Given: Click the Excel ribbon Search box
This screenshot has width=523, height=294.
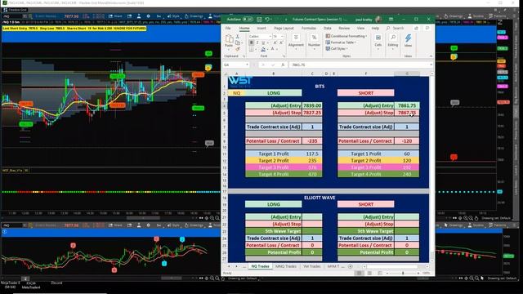Looking at the screenshot, I should pos(396,29).
